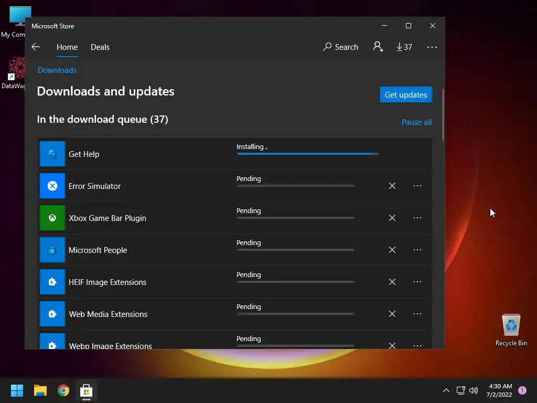This screenshot has height=403, width=537.
Task: Open the clock showing 4:30 AM
Action: (499, 390)
